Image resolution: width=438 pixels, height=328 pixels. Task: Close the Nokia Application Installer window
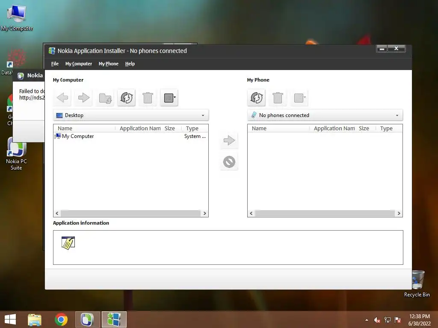pyautogui.click(x=396, y=49)
